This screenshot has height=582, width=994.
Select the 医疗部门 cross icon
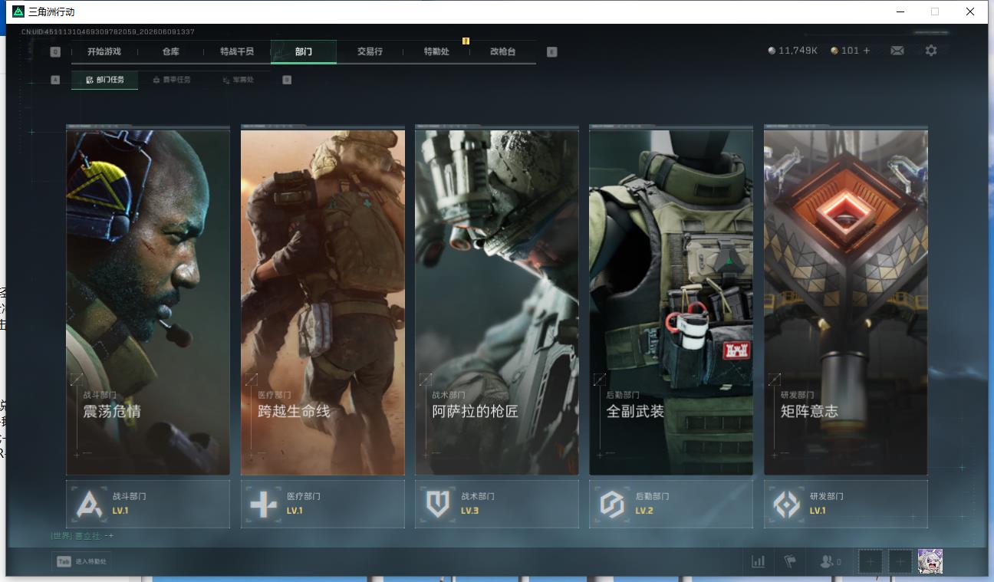point(264,504)
